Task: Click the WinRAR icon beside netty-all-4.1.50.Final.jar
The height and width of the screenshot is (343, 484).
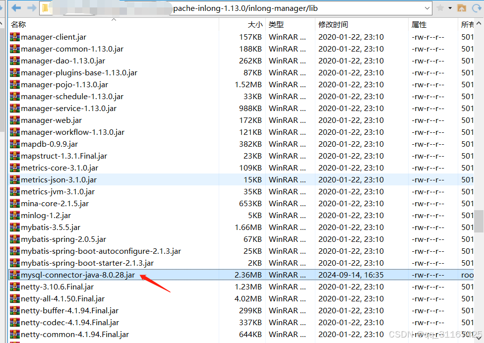Action: (x=14, y=298)
